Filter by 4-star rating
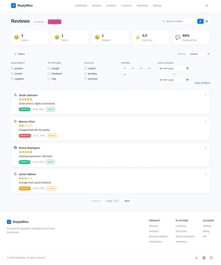The height and width of the screenshot is (265, 221). point(149,69)
